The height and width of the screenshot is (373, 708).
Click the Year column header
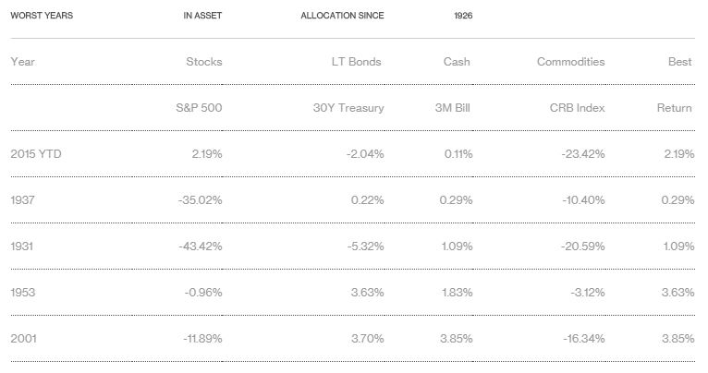[x=22, y=62]
